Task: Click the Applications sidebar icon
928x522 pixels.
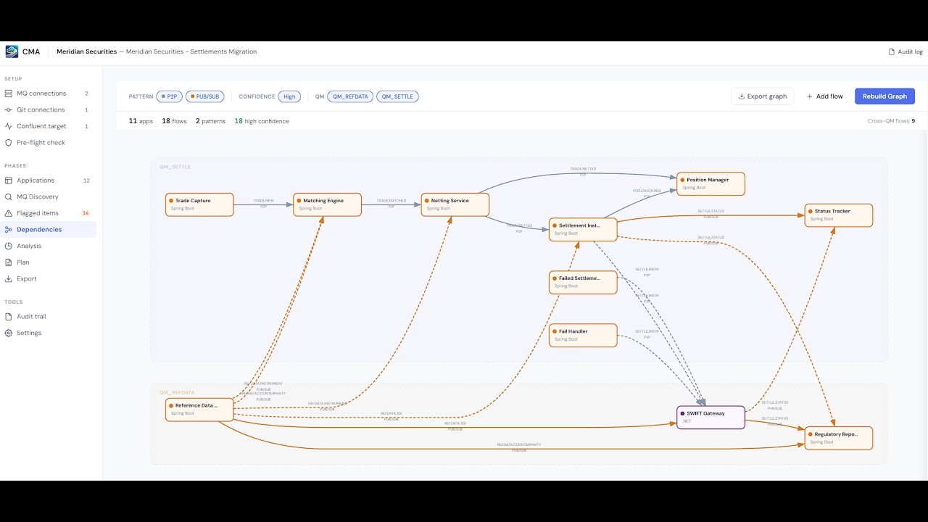Action: pyautogui.click(x=9, y=181)
